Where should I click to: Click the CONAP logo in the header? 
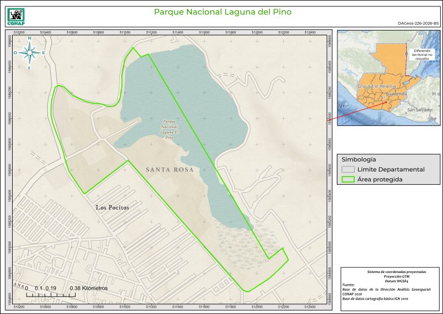[x=16, y=16]
